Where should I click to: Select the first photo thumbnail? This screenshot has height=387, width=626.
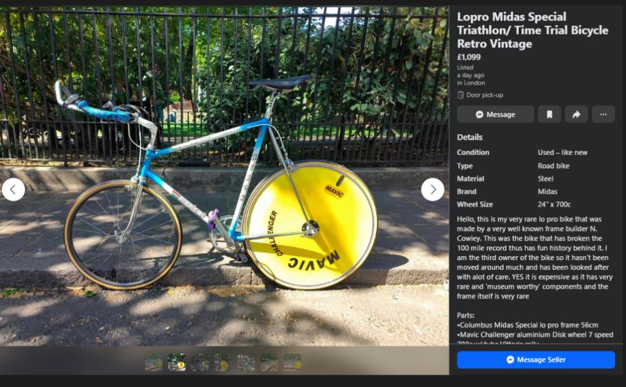(154, 362)
